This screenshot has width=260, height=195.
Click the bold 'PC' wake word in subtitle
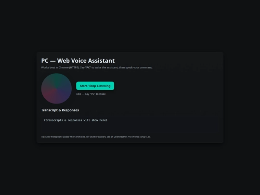click(x=88, y=67)
